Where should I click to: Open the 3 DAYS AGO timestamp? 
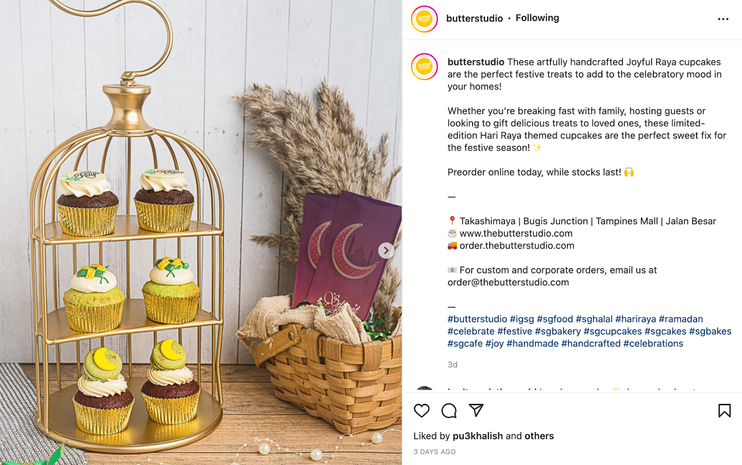[x=435, y=452]
